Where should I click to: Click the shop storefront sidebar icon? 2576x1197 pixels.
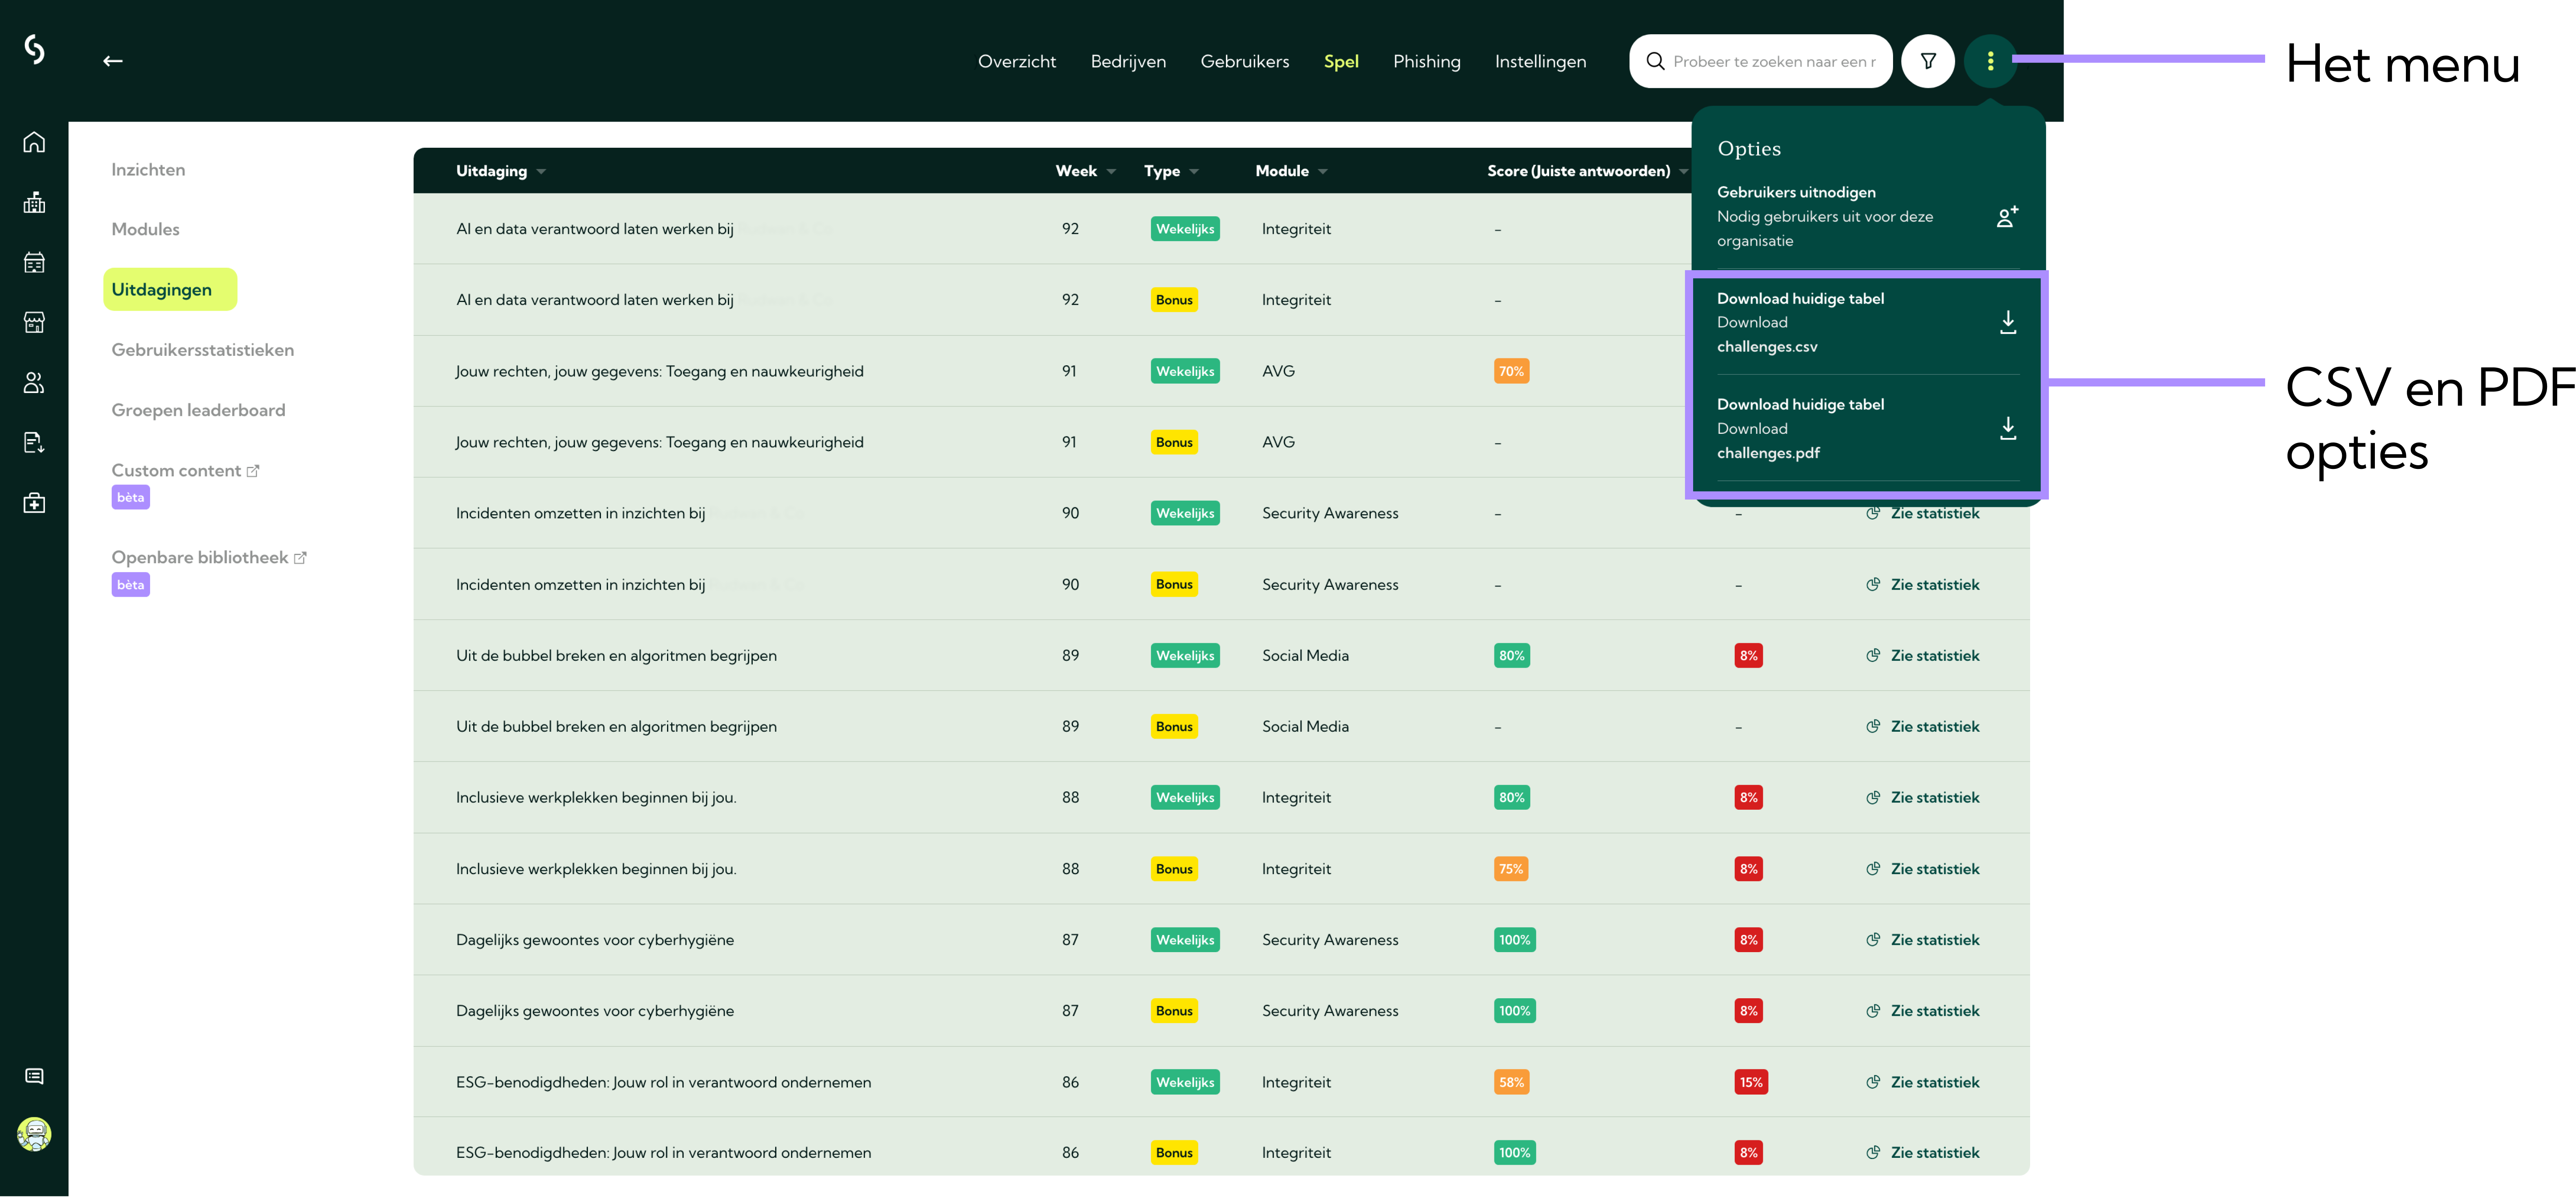pos(34,323)
